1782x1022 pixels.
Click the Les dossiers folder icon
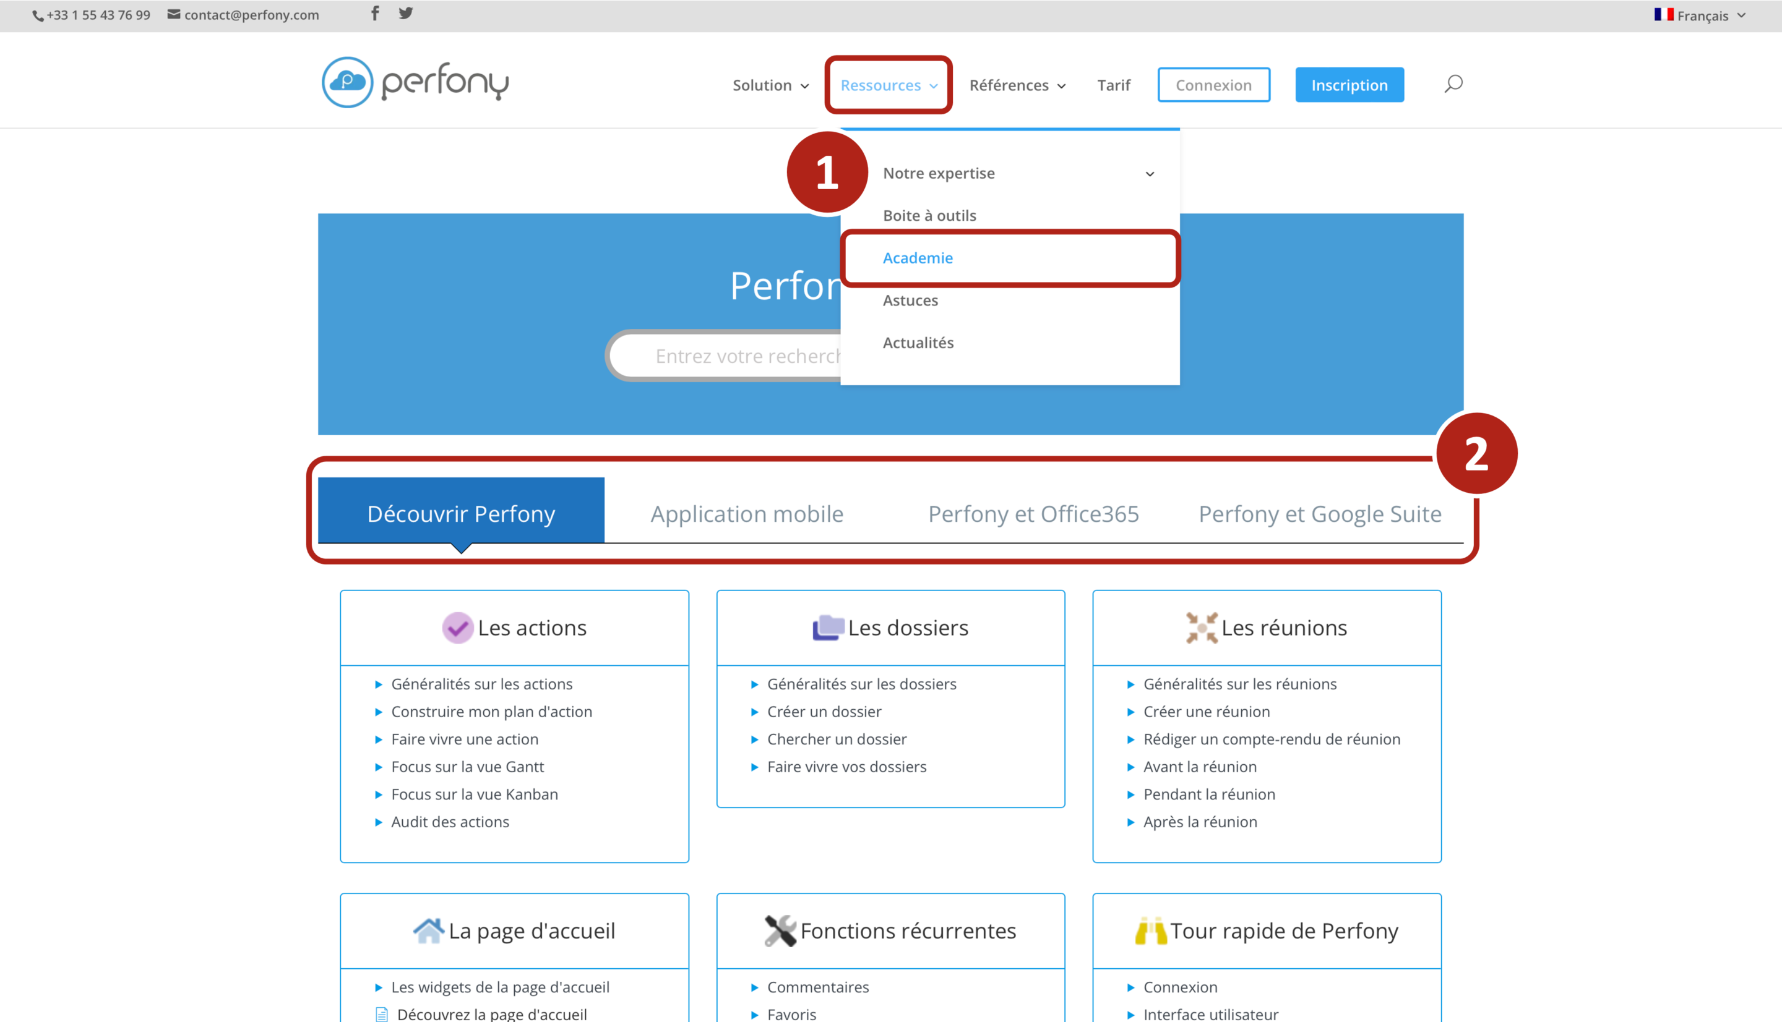(x=828, y=628)
